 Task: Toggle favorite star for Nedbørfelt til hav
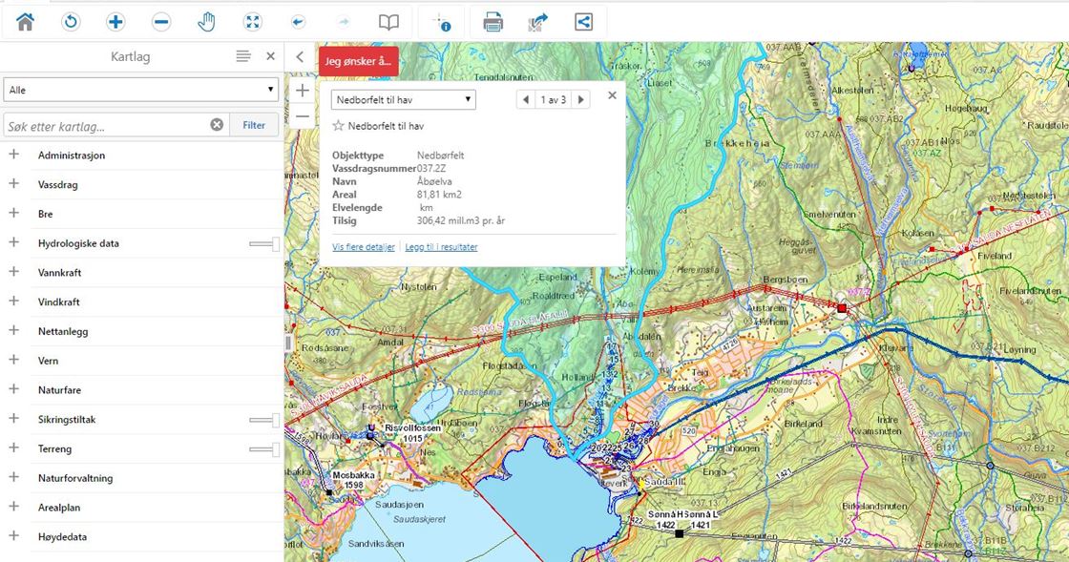click(x=338, y=125)
